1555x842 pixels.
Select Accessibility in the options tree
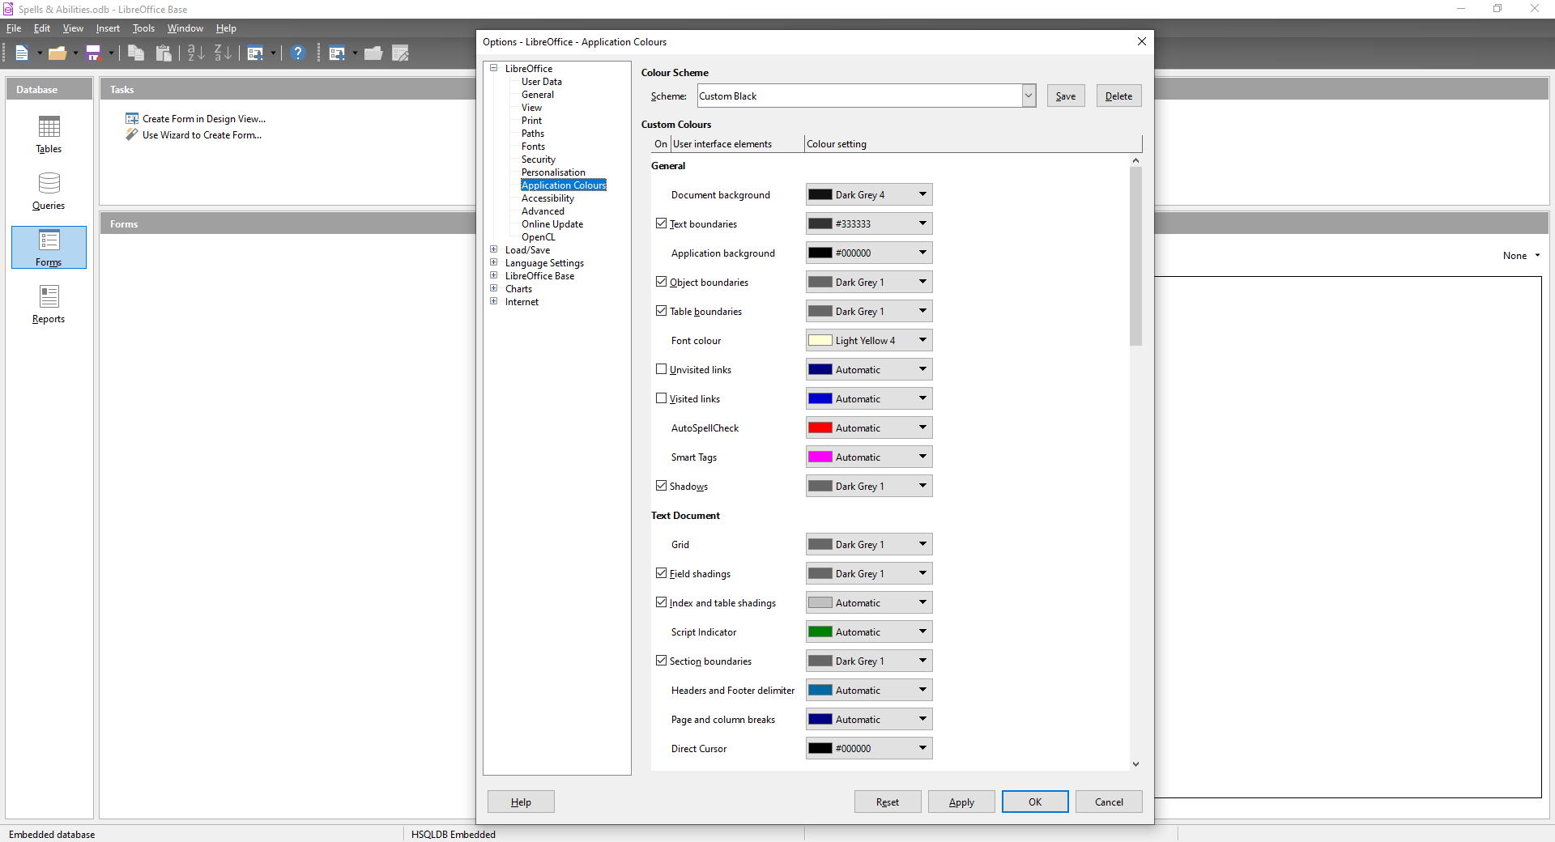[547, 198]
